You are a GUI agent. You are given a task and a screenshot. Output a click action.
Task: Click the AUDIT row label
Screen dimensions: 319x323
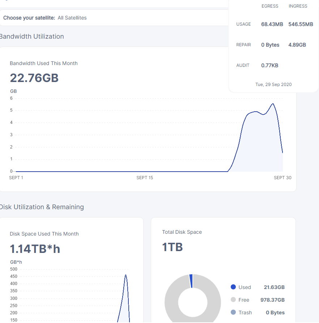[x=243, y=65]
